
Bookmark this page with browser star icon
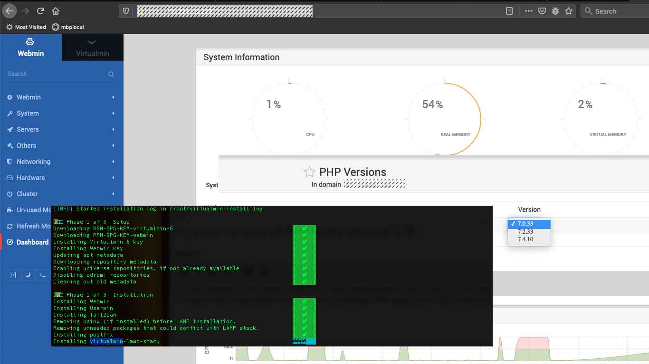[569, 11]
